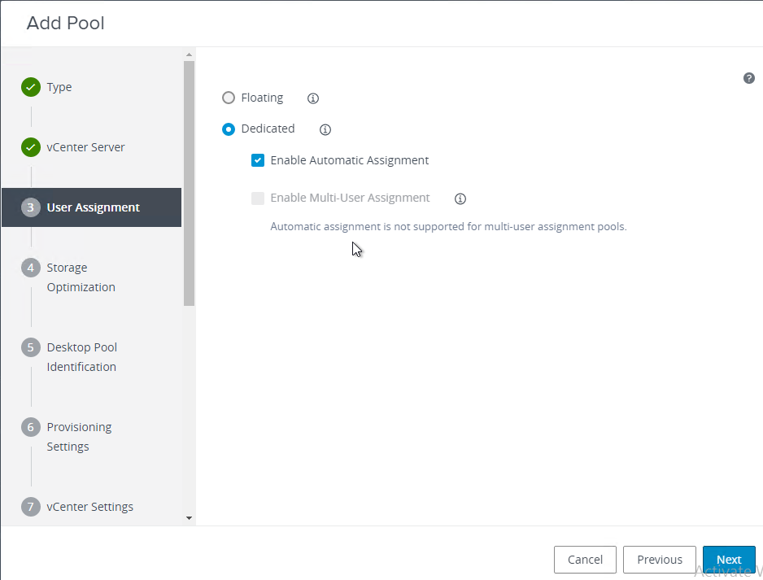The height and width of the screenshot is (580, 763).
Task: Cancel the Add Pool wizard
Action: pyautogui.click(x=585, y=560)
